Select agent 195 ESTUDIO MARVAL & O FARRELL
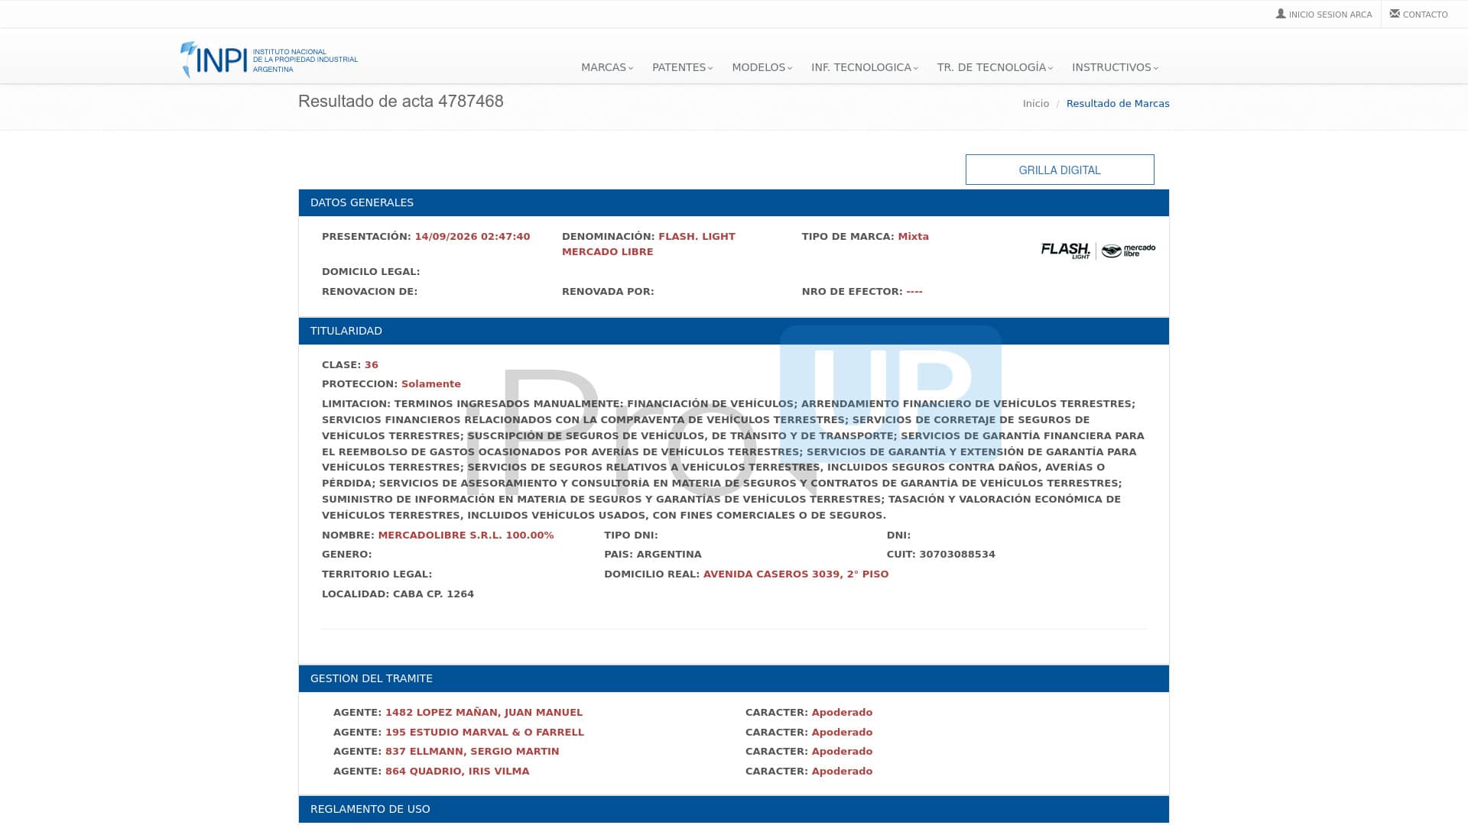The width and height of the screenshot is (1468, 825). click(x=485, y=733)
